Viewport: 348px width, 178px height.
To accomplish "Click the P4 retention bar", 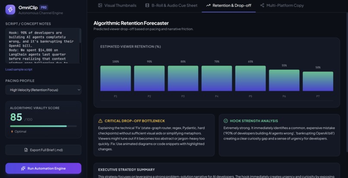I will click(217, 78).
